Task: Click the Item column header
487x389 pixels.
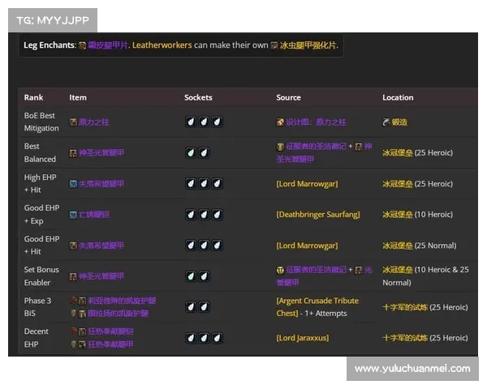Action: coord(78,98)
